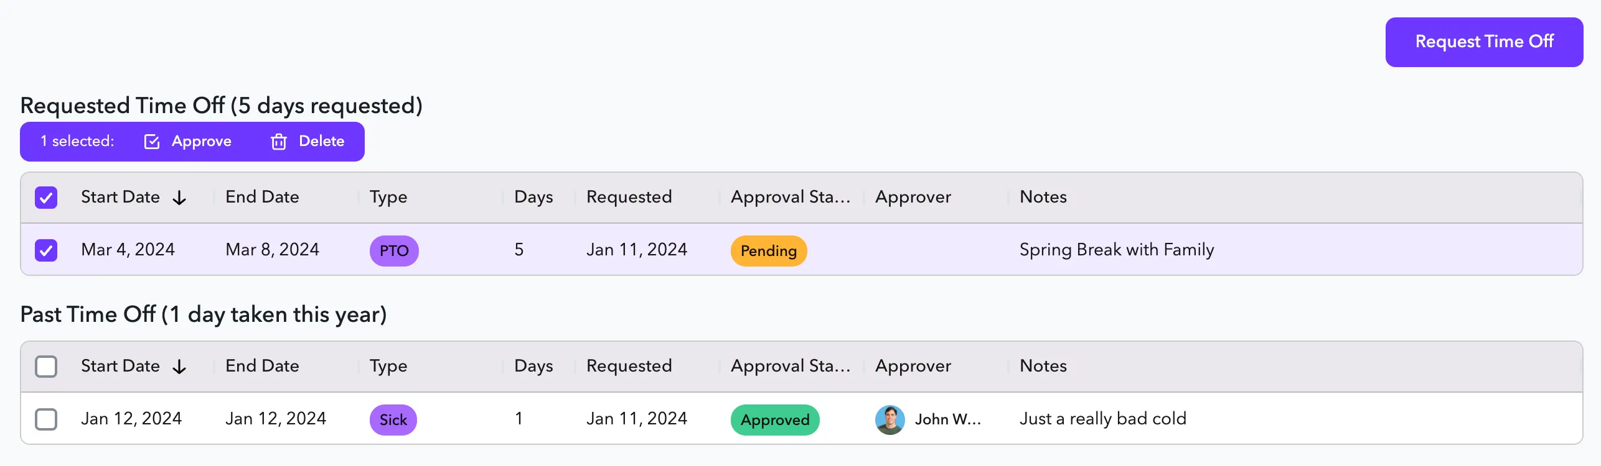This screenshot has height=466, width=1601.
Task: Click the purple PTO type badge
Action: [394, 250]
